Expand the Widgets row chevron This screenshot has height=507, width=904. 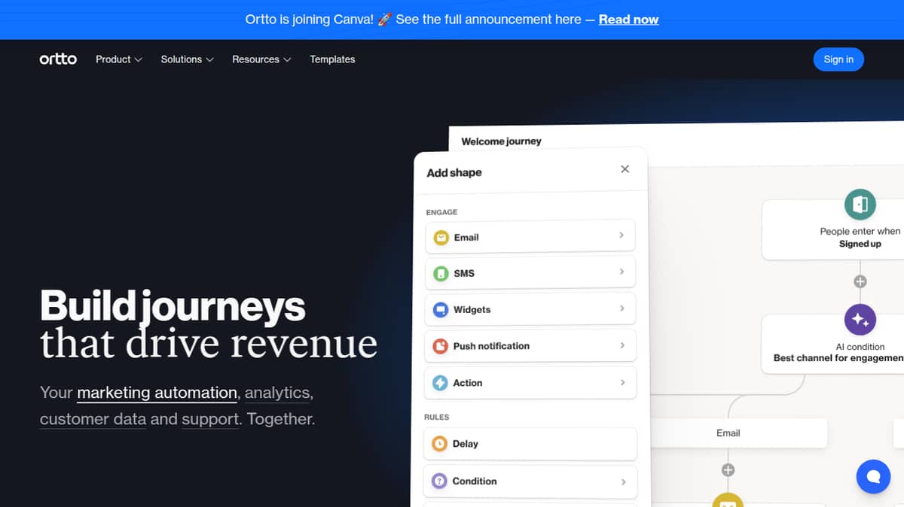(x=622, y=308)
